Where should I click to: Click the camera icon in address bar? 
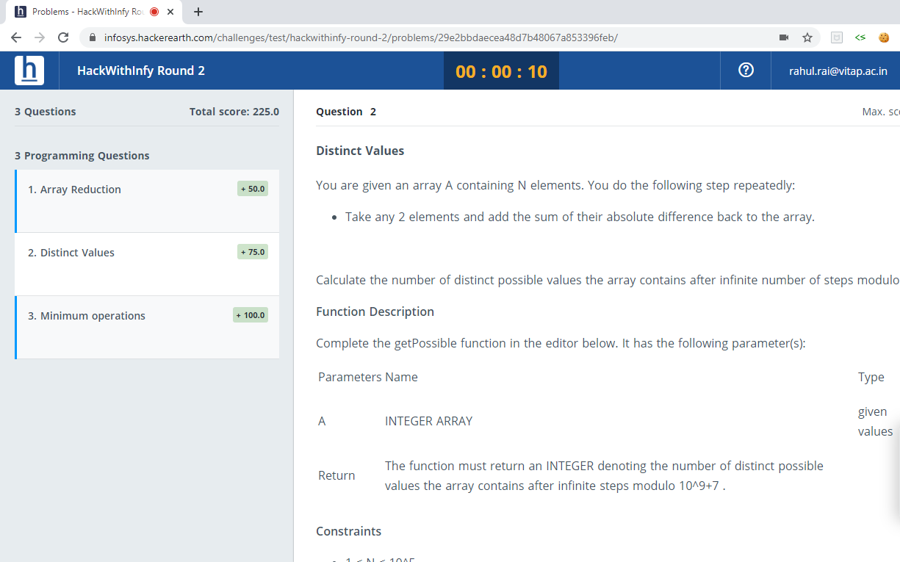pyautogui.click(x=784, y=37)
